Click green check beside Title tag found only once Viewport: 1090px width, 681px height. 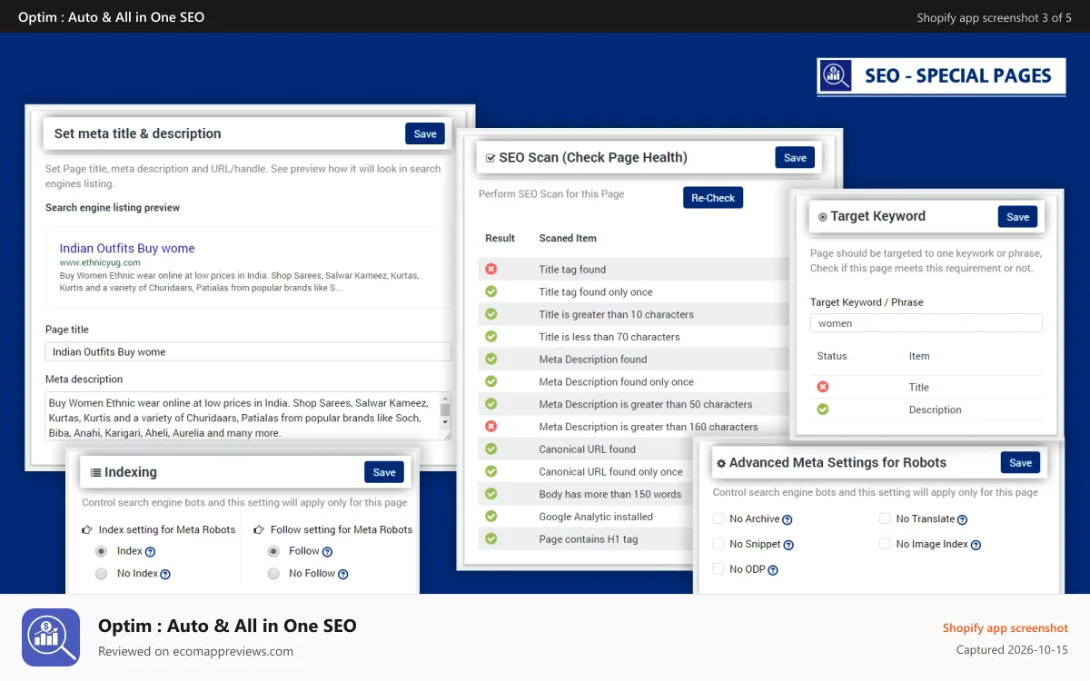pyautogui.click(x=490, y=291)
